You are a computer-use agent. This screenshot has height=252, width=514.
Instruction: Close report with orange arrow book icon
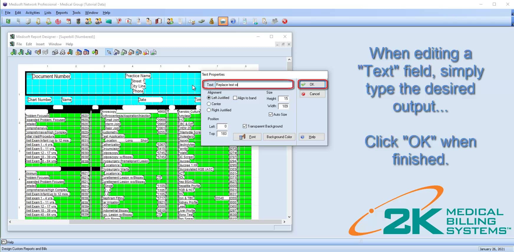coord(70,52)
